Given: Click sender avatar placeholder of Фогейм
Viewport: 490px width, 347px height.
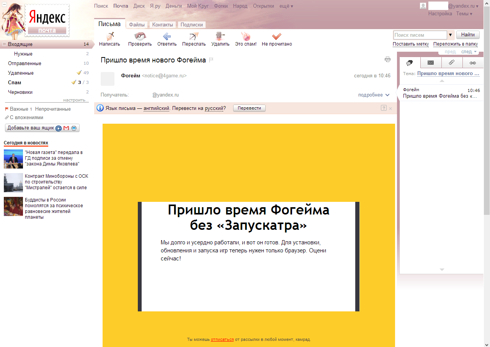Looking at the screenshot, I should pyautogui.click(x=108, y=79).
